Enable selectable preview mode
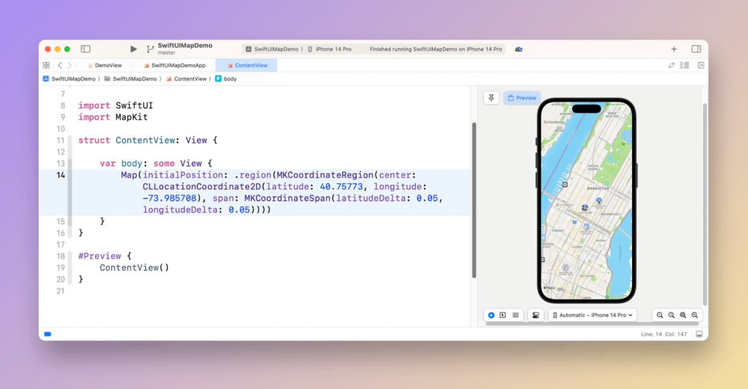 coord(503,315)
